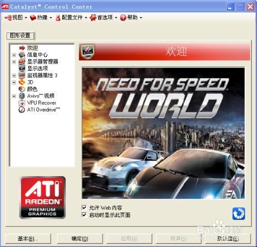Viewport: 257px width, 247px height.
Task: Minimize the Catalyst Control Center window
Action: click(230, 7)
